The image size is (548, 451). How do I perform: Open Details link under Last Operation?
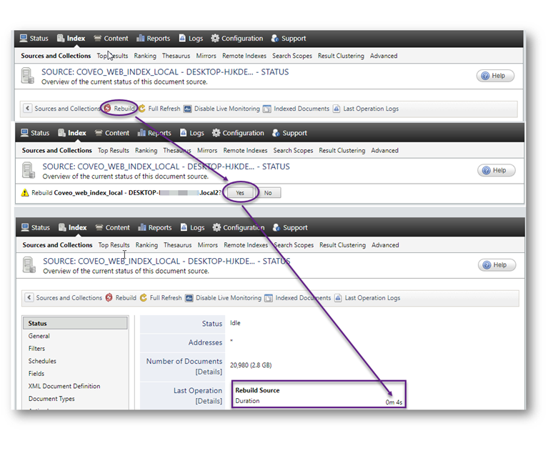pos(209,401)
